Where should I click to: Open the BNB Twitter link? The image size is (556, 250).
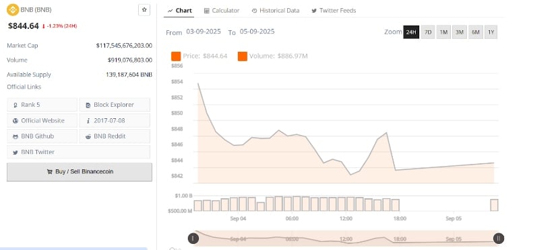click(x=78, y=152)
